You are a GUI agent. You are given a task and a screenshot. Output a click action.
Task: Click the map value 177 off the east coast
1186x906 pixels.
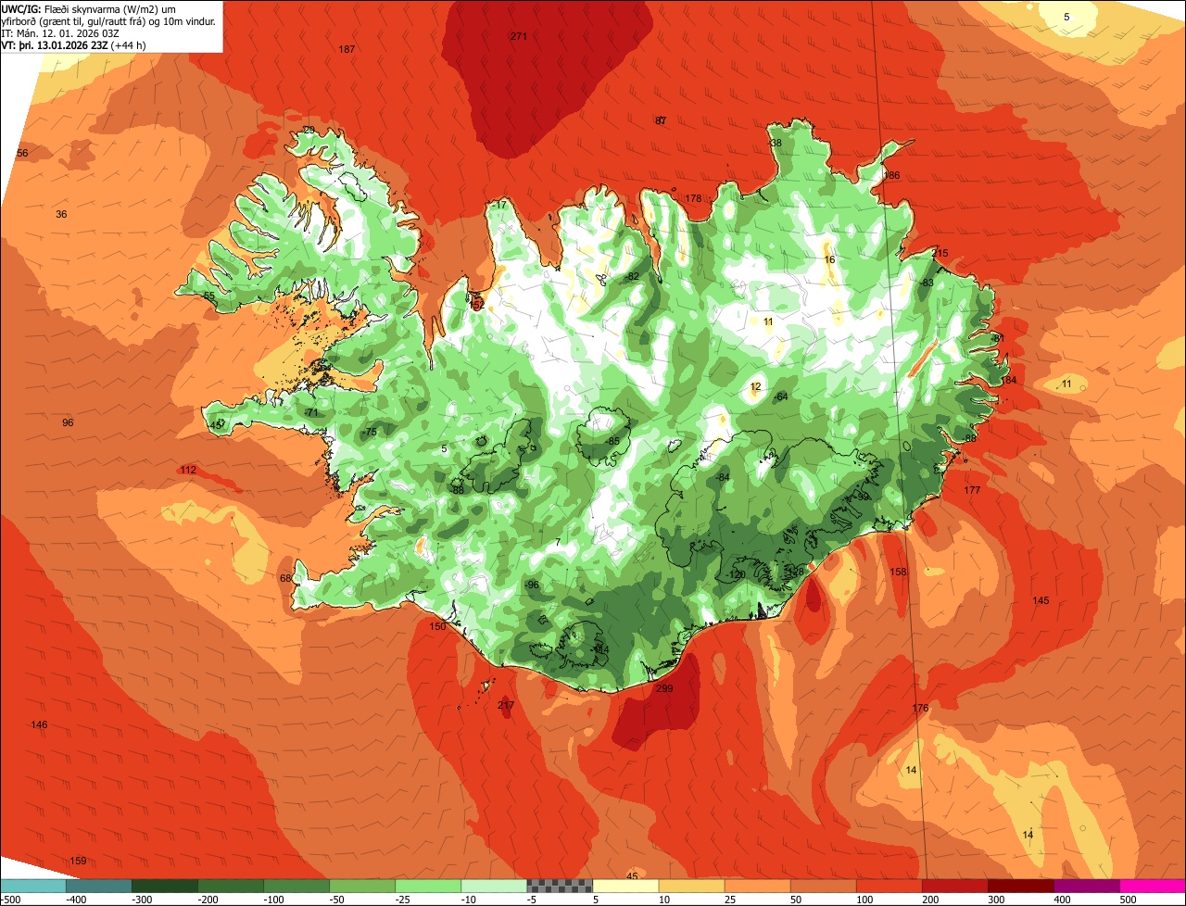pyautogui.click(x=972, y=490)
